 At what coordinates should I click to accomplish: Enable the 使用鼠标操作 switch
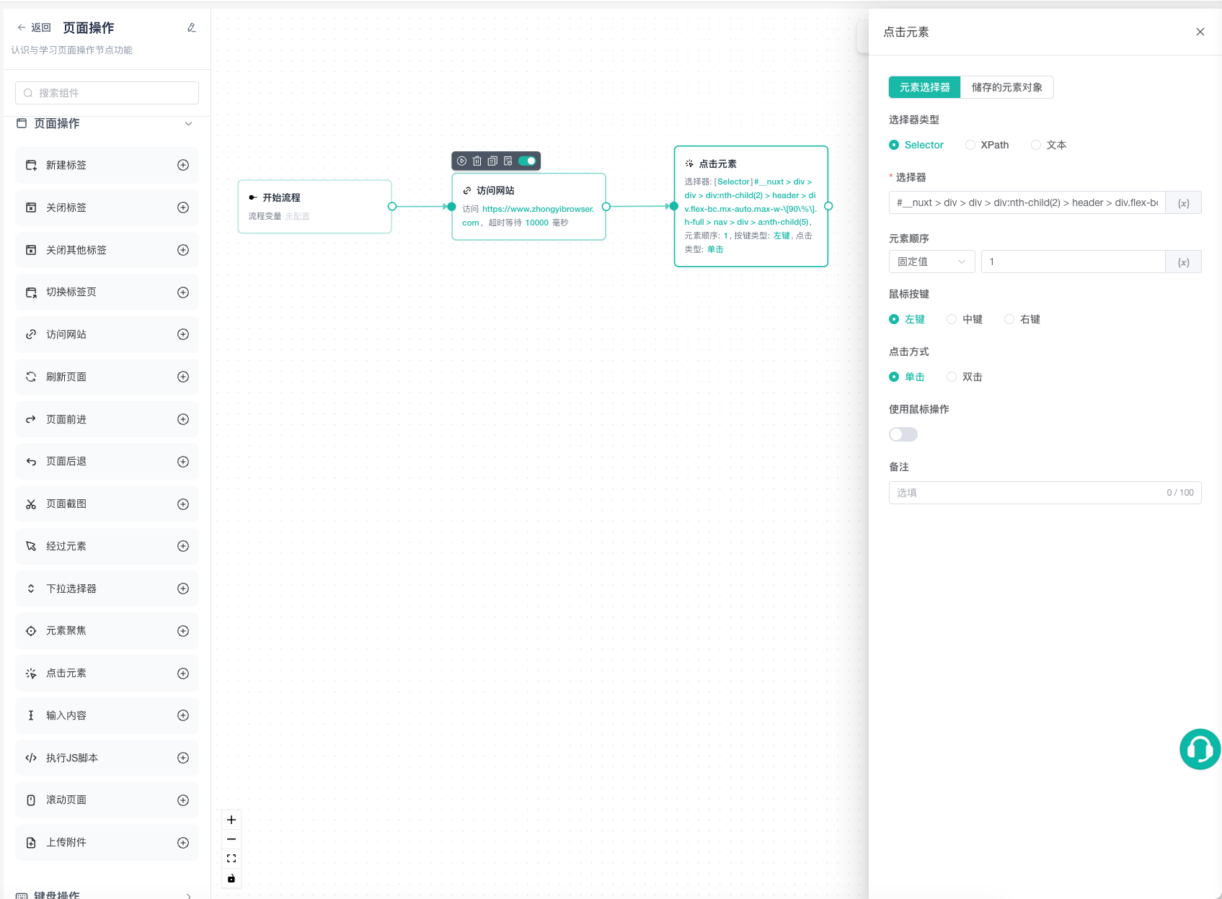(x=903, y=434)
